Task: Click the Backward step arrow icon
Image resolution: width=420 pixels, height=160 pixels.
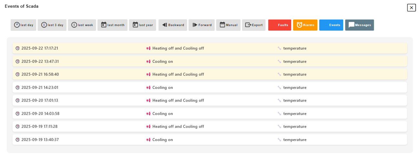Action: point(164,25)
